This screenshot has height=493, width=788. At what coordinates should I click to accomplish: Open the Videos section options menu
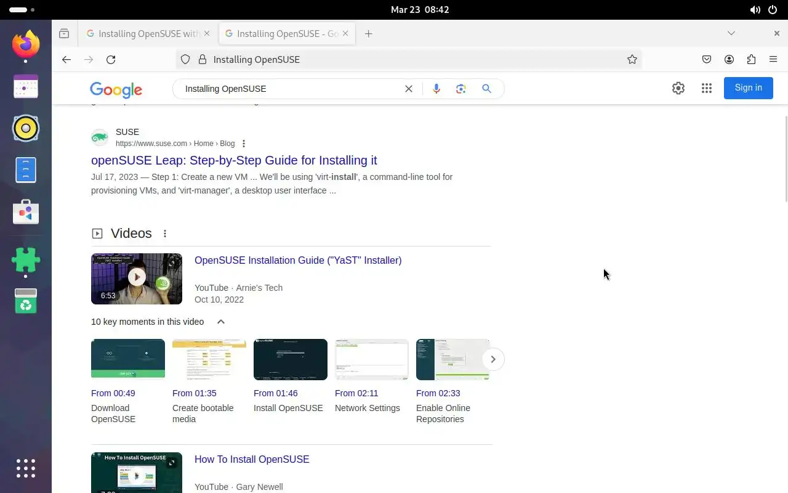pos(164,234)
